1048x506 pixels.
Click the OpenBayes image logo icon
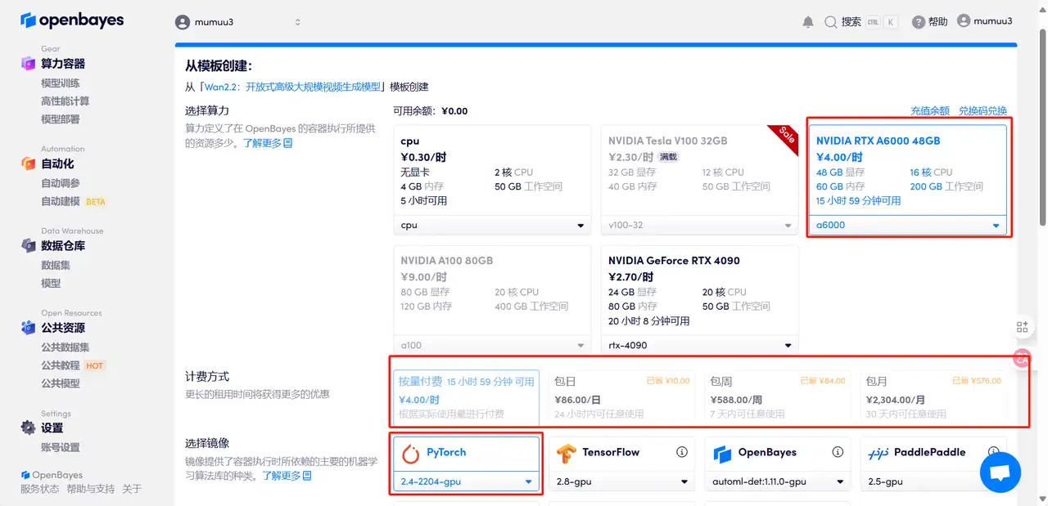click(x=722, y=453)
